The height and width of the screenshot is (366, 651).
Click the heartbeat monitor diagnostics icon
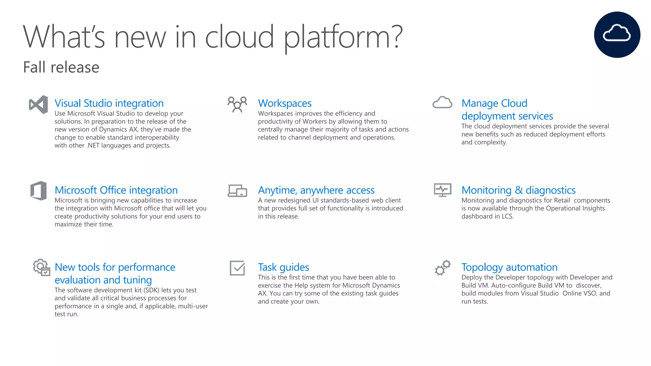tap(442, 190)
